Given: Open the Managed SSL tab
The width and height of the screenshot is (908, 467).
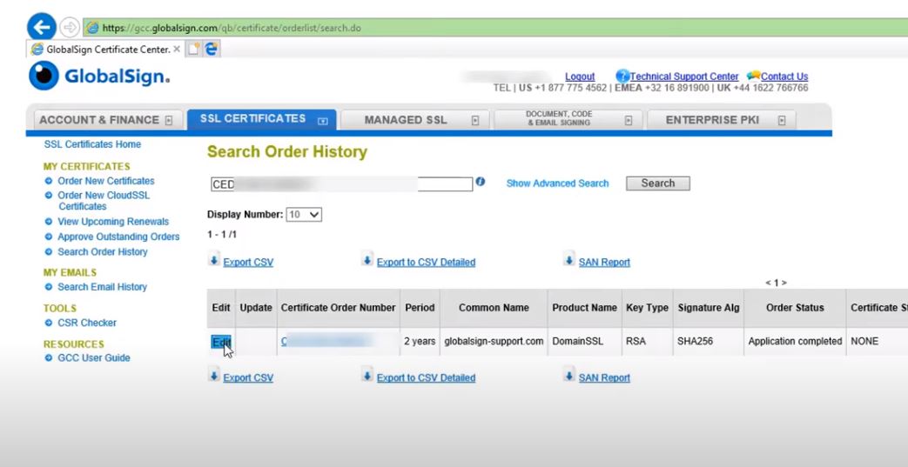Looking at the screenshot, I should pos(414,120).
